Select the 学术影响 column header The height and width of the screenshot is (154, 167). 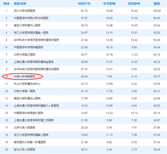click(x=109, y=4)
